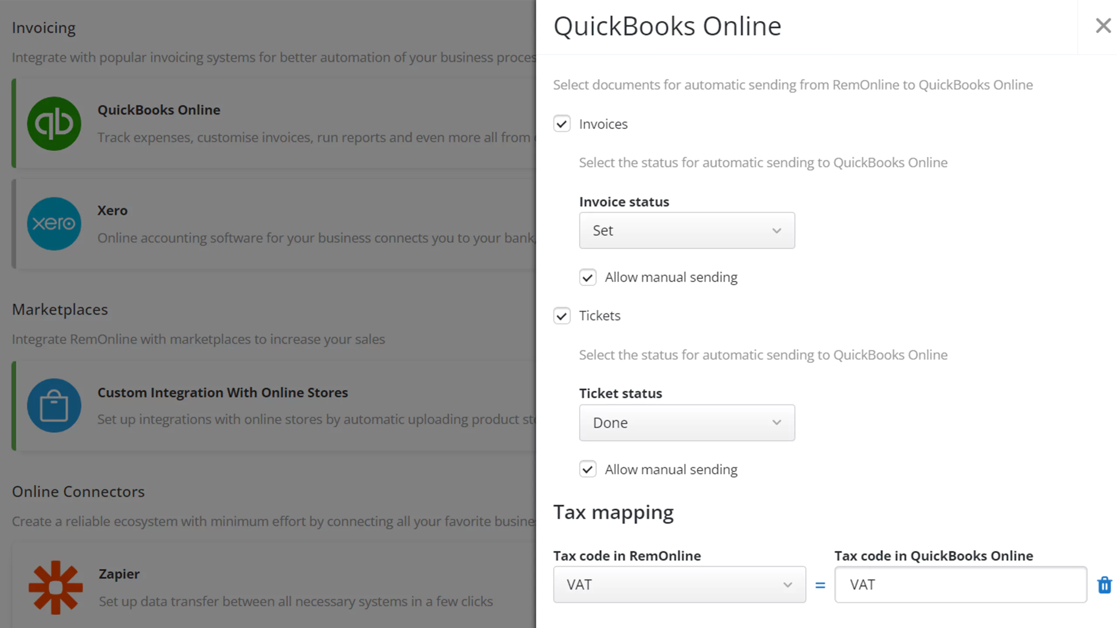This screenshot has height=628, width=1117.
Task: Click the Tax mapping heading
Action: pyautogui.click(x=613, y=513)
